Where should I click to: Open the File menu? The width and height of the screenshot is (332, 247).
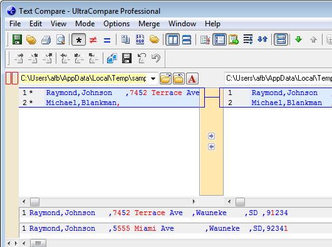(15, 24)
